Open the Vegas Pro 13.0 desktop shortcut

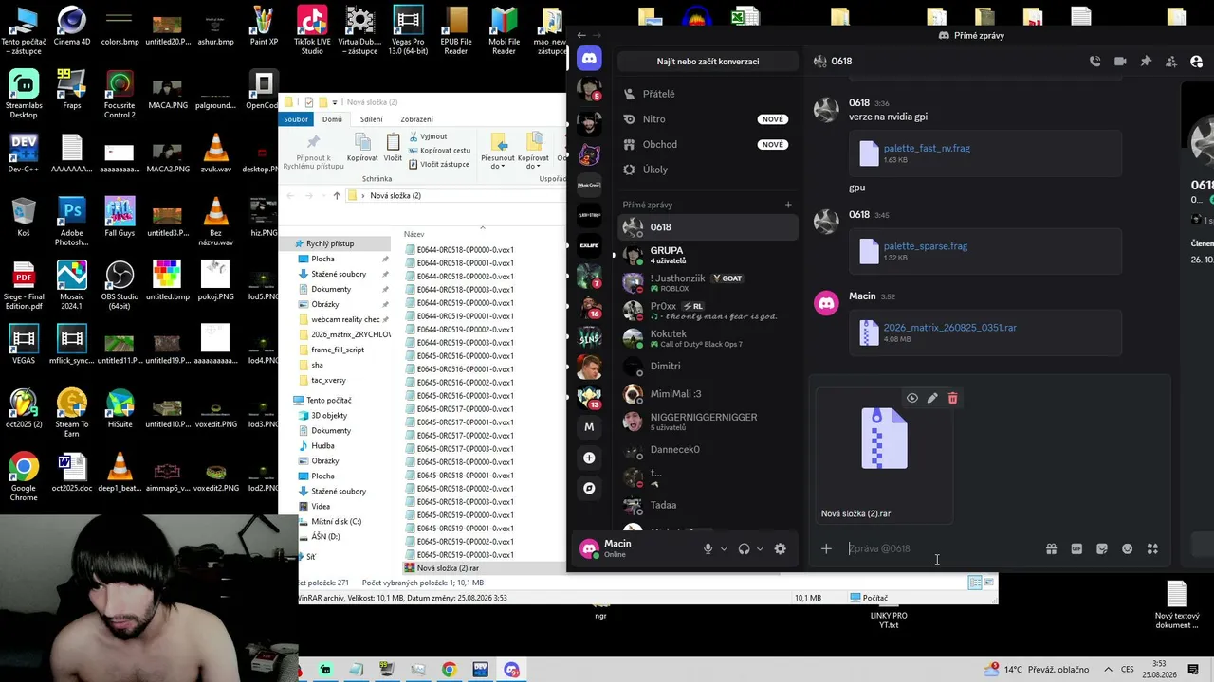click(408, 30)
